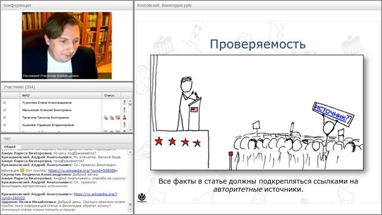Select the Общий chat tab

coord(10,146)
